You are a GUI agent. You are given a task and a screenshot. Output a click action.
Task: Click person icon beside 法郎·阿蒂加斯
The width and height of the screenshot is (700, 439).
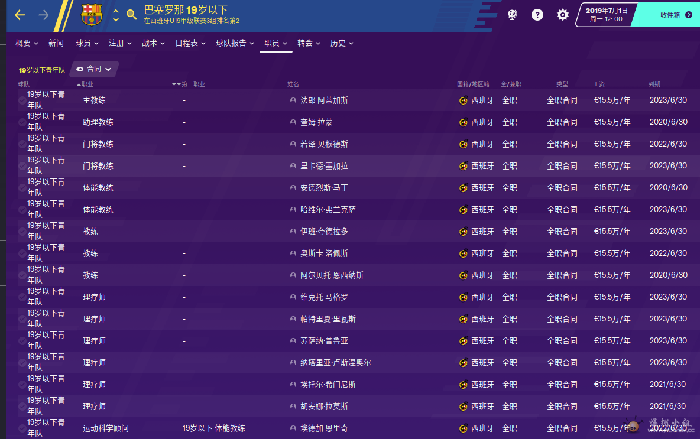(x=293, y=100)
